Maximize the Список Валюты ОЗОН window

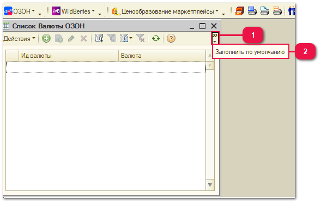pos(202,26)
